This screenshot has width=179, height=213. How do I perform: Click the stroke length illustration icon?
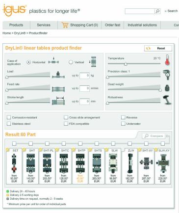[58, 101]
